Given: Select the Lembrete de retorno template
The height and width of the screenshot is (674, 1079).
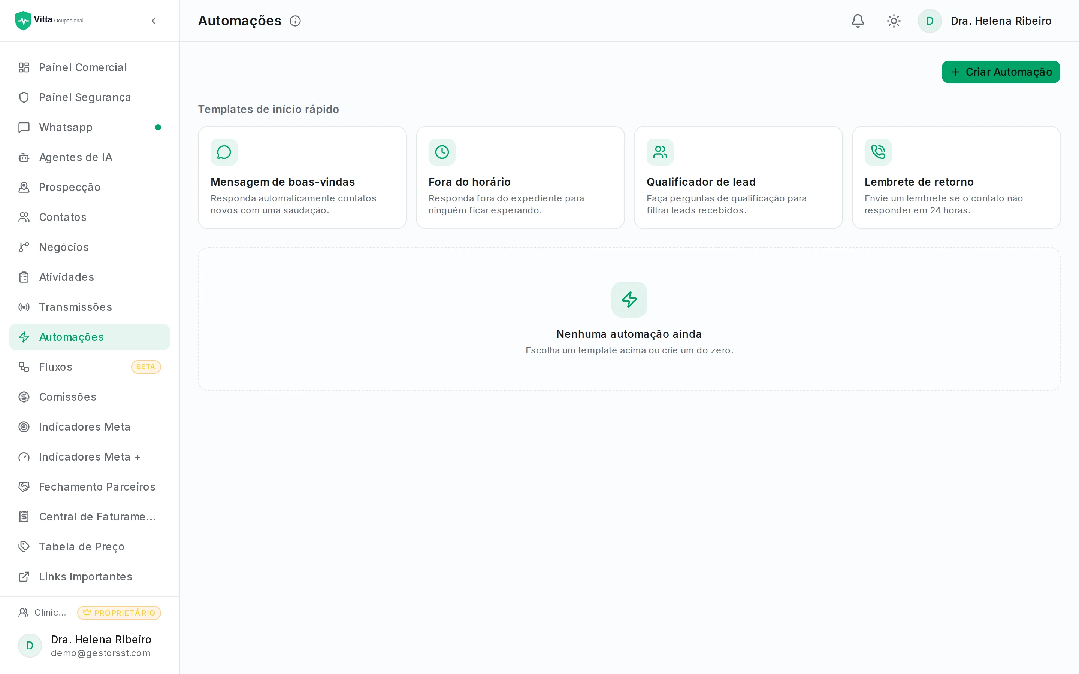Looking at the screenshot, I should point(956,177).
